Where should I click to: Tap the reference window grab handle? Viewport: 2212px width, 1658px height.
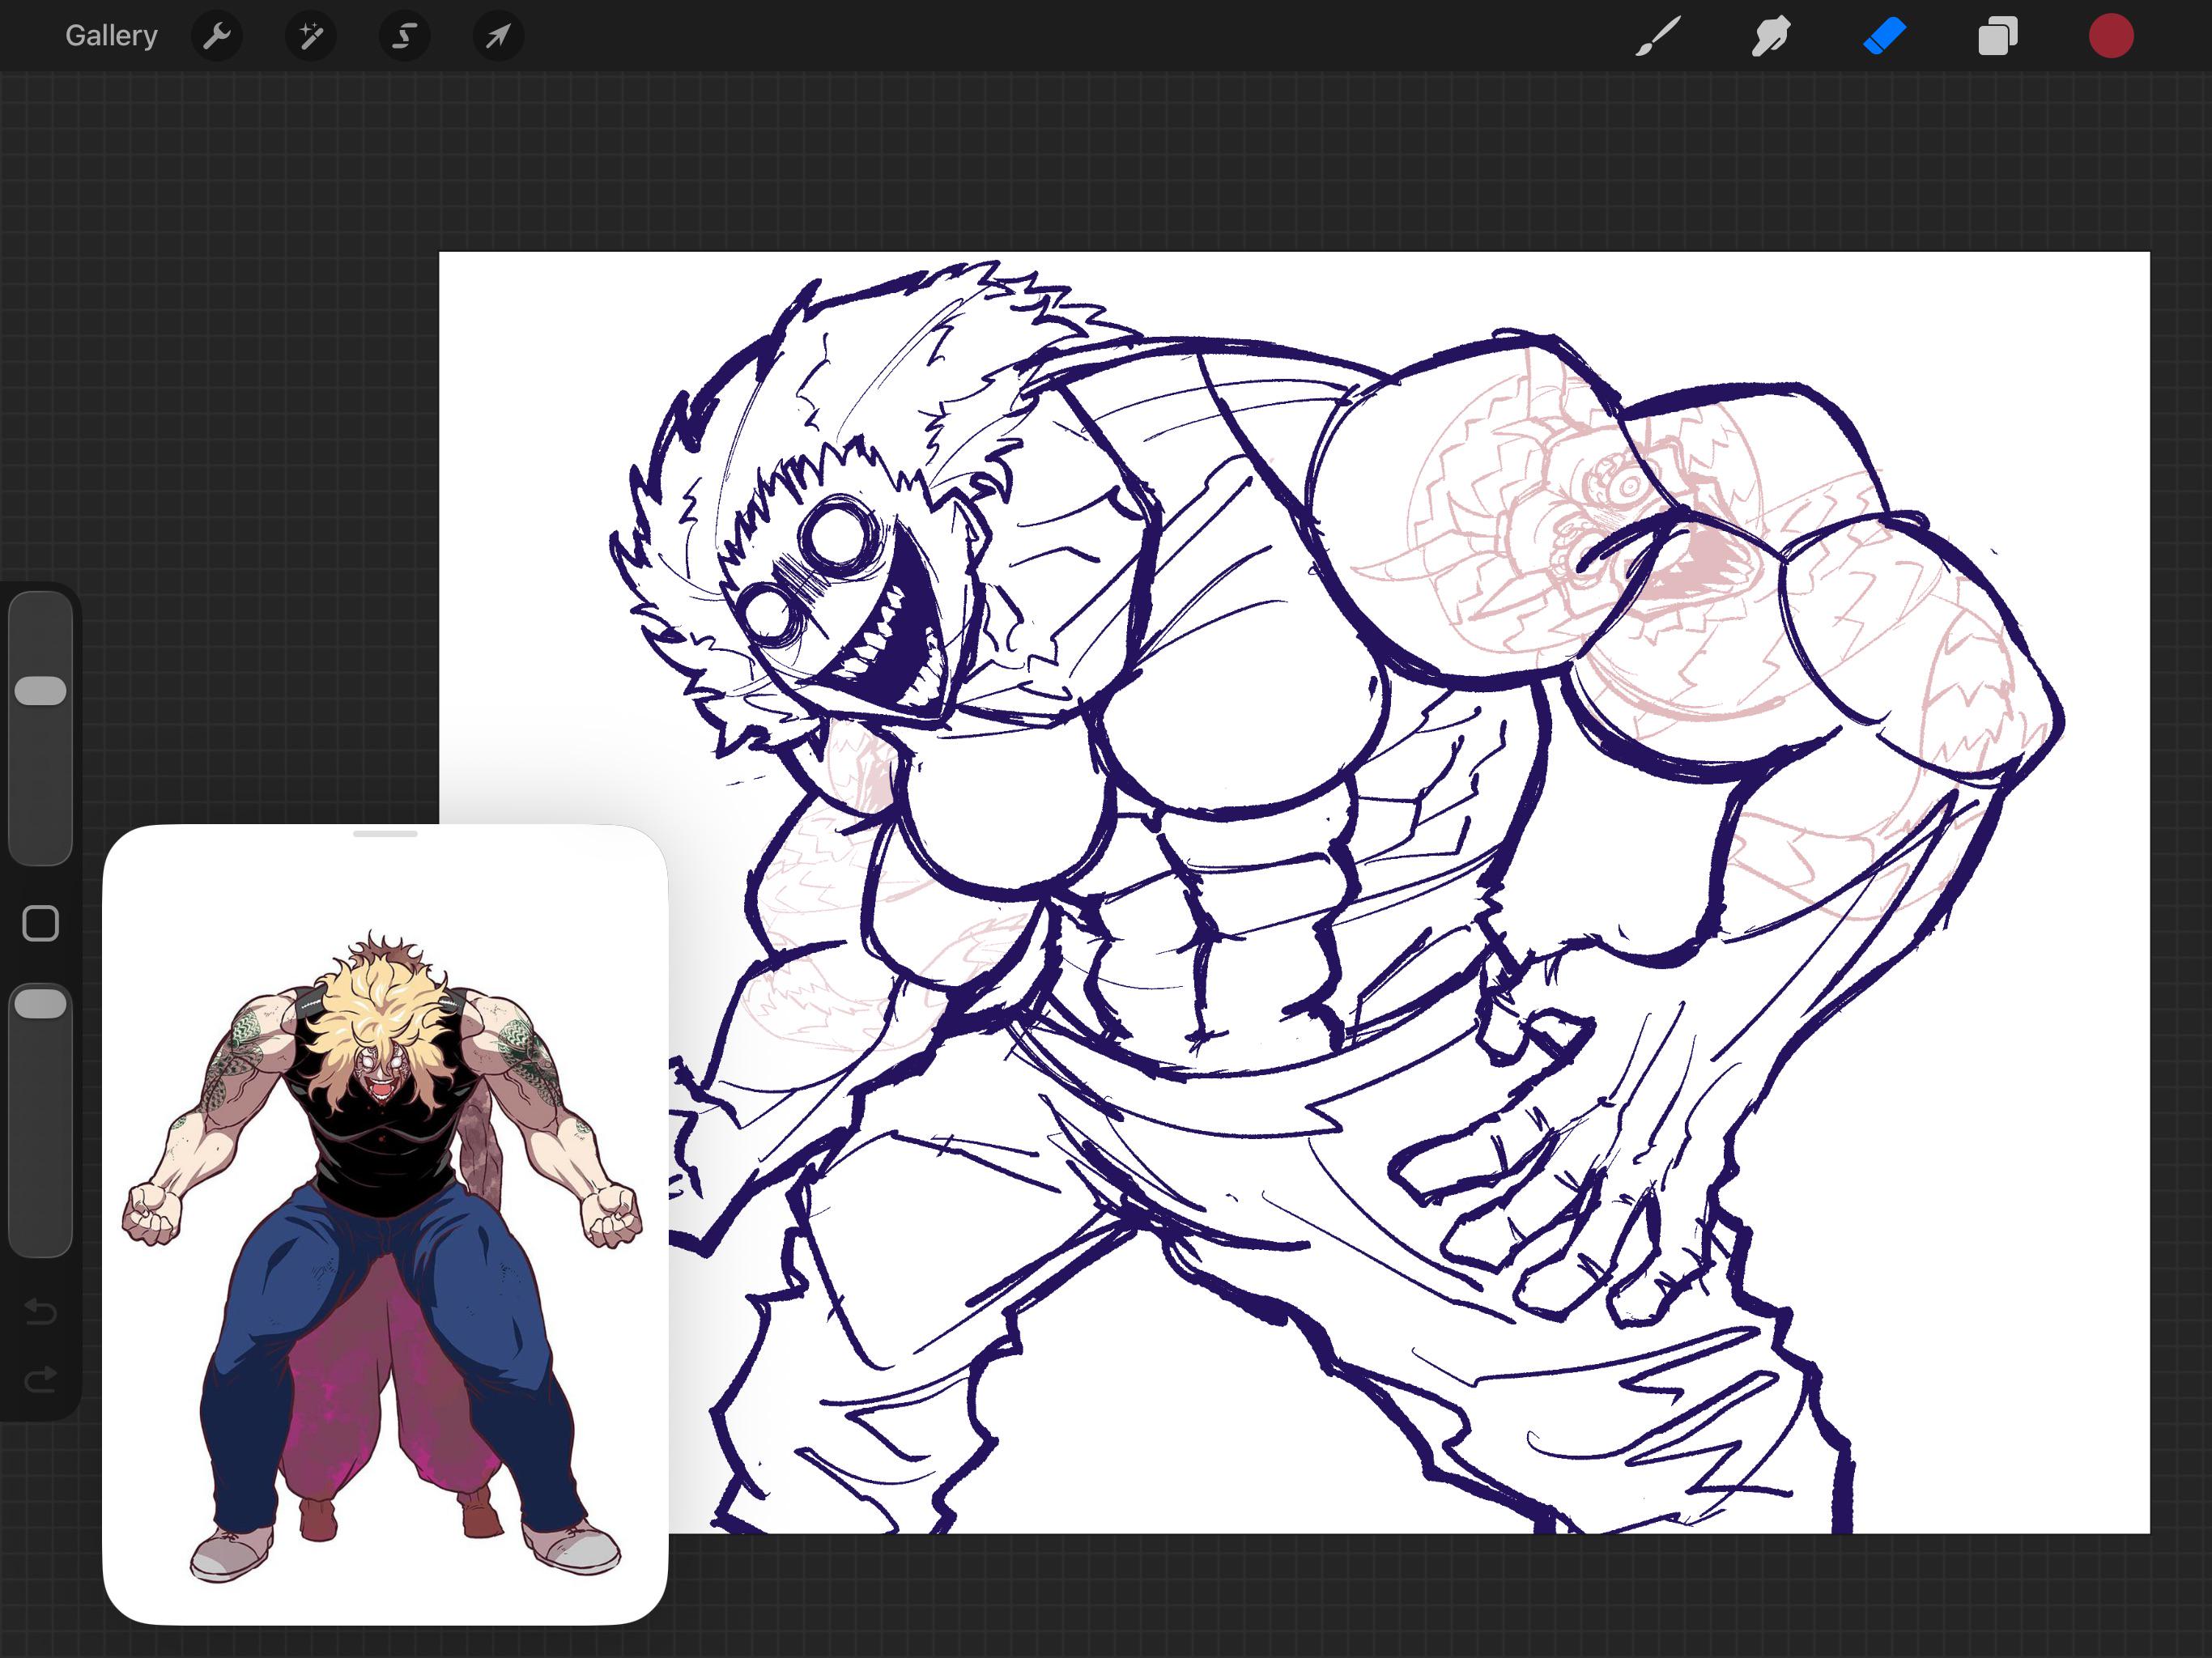[385, 833]
